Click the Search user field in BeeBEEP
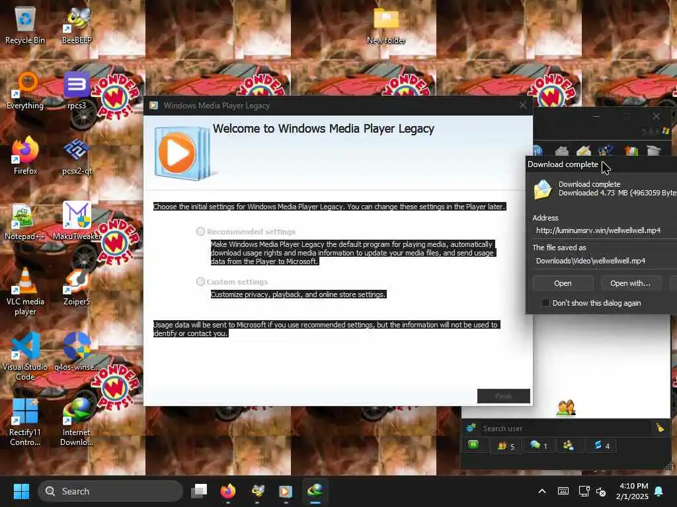Screen dimensions: 677x507 [x=565, y=428]
